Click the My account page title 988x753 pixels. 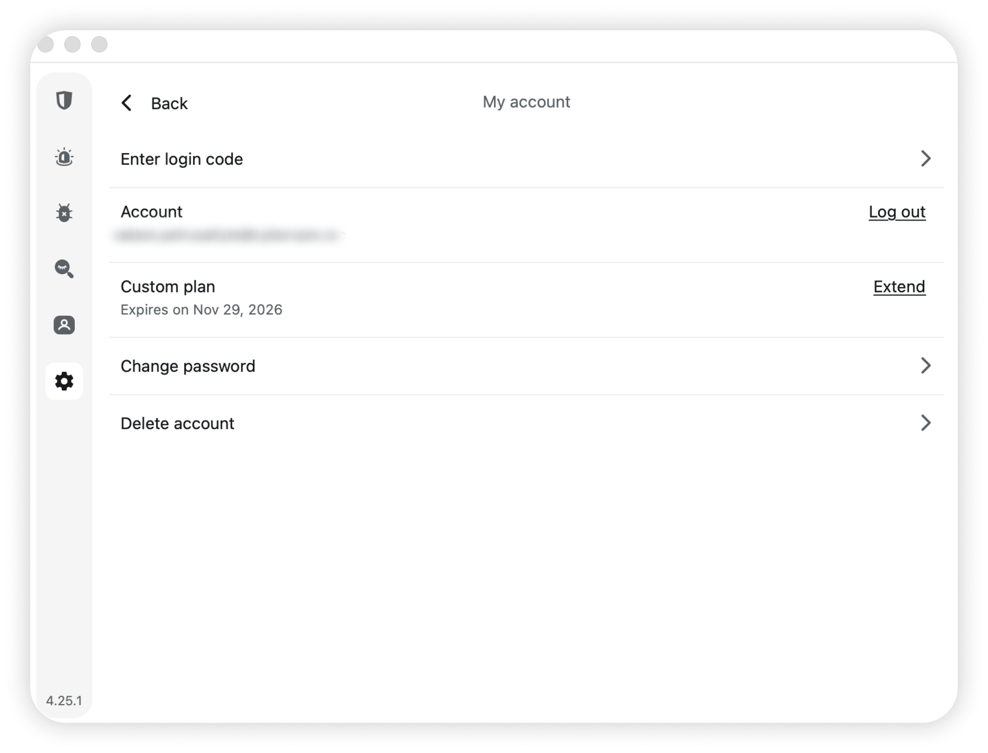coord(526,102)
